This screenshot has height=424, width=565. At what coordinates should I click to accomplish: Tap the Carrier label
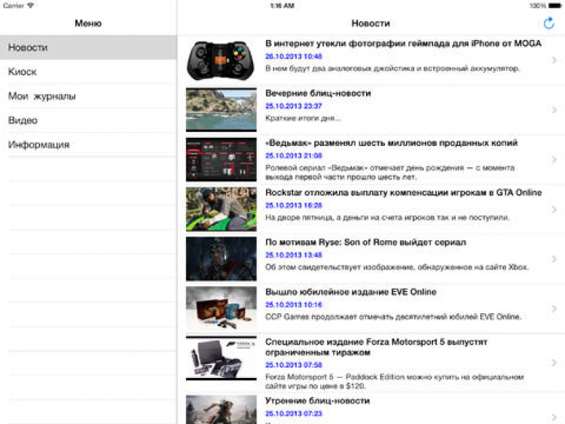14,6
